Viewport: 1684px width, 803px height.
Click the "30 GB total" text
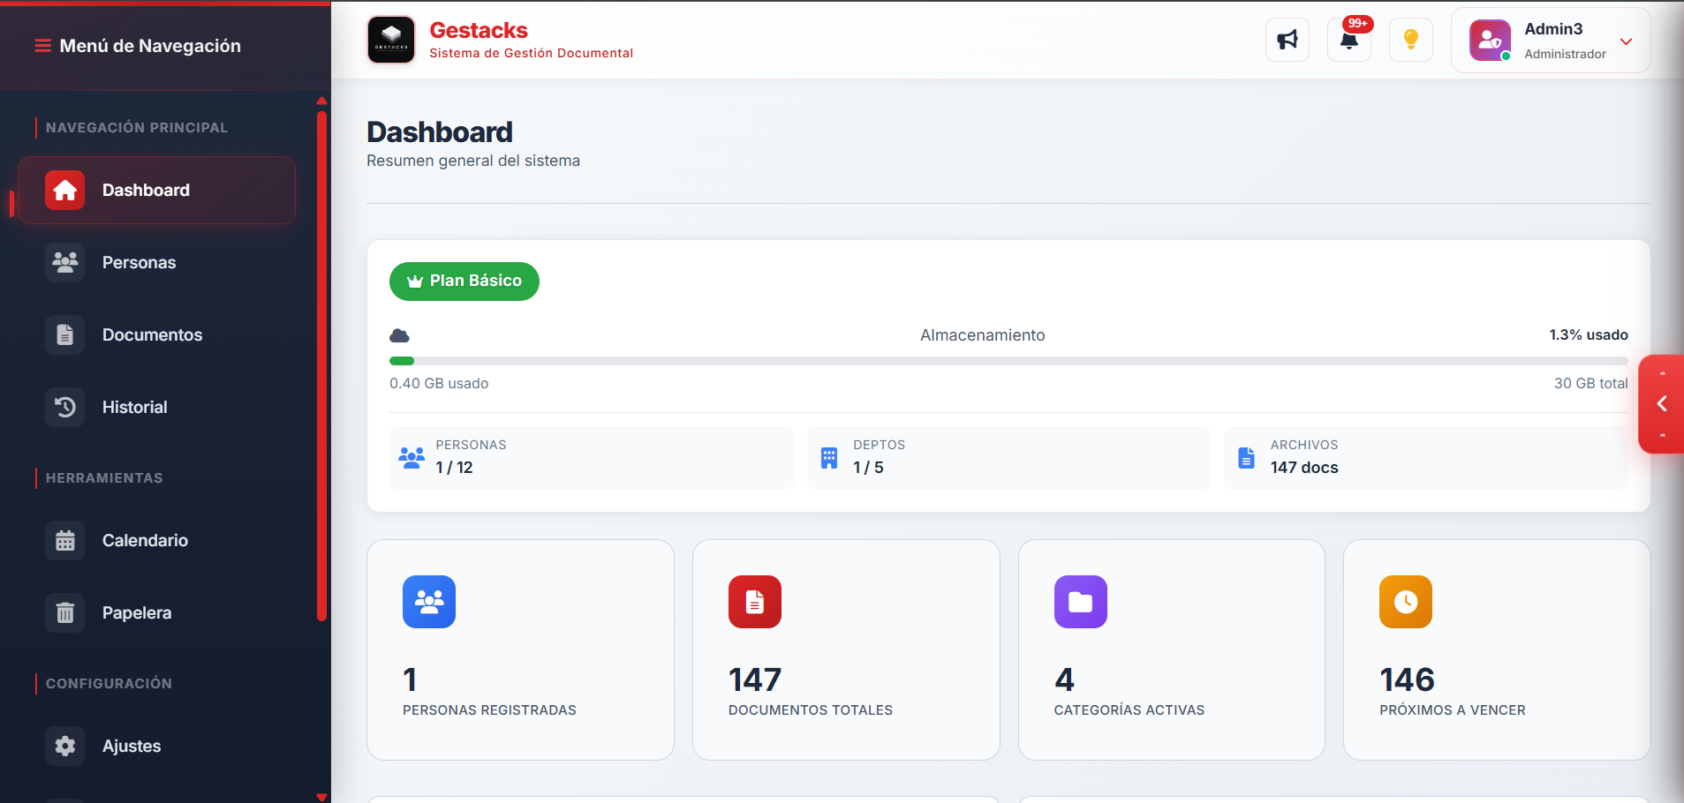click(x=1590, y=384)
